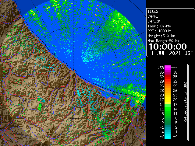
Task: Select the "Height:3.0 km" text
Action: point(161,36)
